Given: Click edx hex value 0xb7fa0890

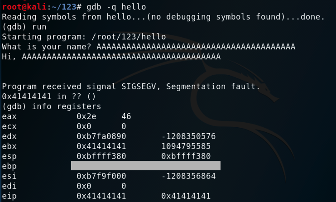Looking at the screenshot, I should [101, 136].
